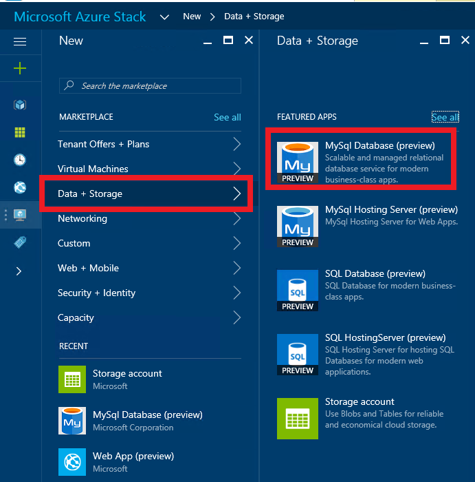Open the hamburger menu in sidebar
Image resolution: width=475 pixels, height=482 pixels.
pos(20,41)
